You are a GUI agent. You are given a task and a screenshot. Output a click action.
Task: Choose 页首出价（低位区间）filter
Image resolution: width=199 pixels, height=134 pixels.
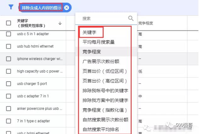[x=105, y=71]
